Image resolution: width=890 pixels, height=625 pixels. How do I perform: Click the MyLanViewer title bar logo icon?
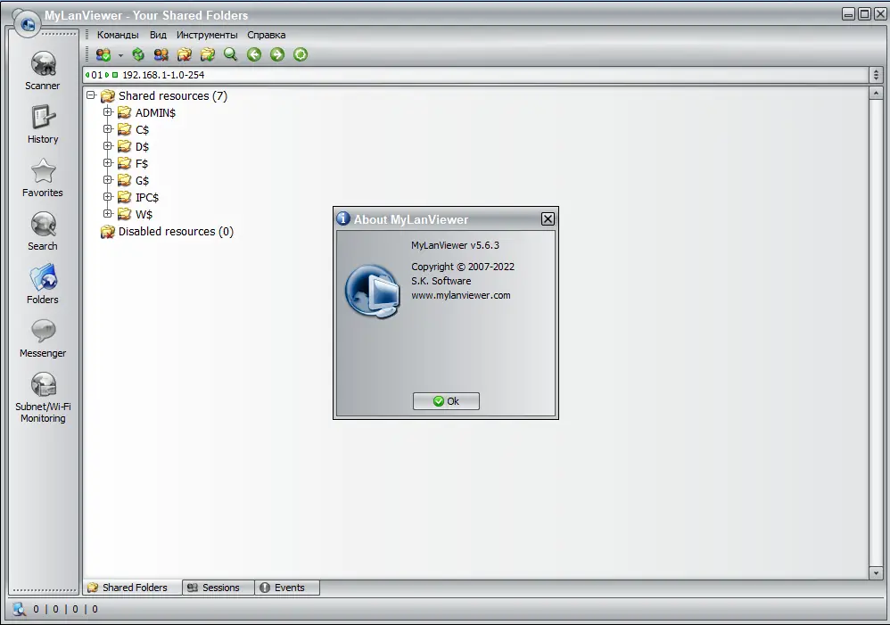click(x=28, y=24)
